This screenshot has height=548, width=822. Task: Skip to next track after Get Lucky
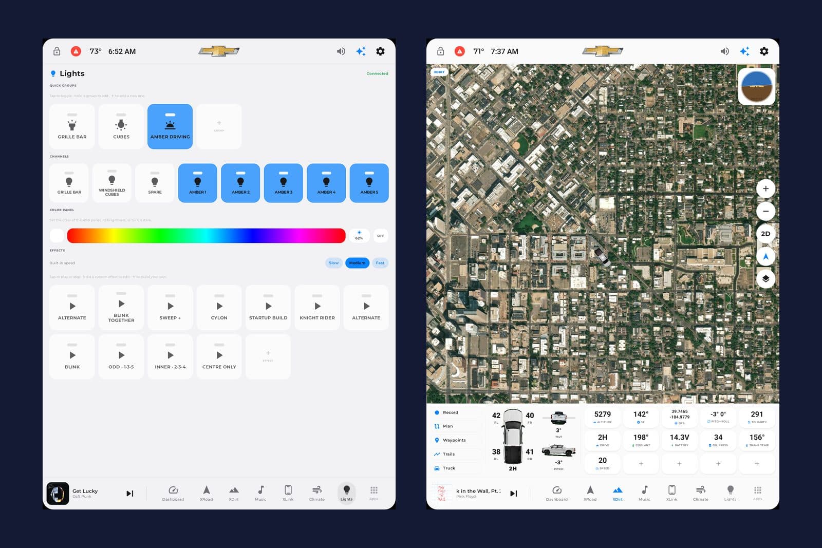click(x=130, y=494)
